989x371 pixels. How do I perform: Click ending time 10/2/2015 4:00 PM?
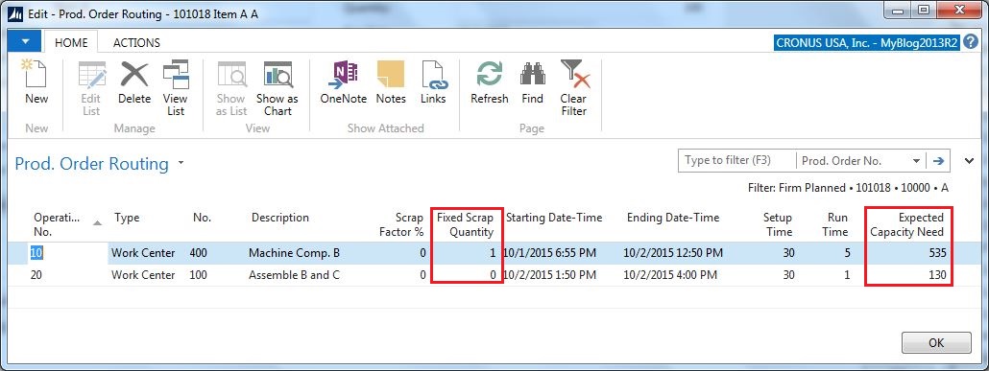pyautogui.click(x=670, y=274)
